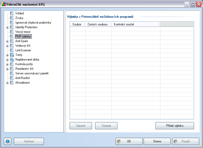Viewport: 203px width, 148px height.
Task: Confirm settings with the OK button
Action: coord(129,141)
